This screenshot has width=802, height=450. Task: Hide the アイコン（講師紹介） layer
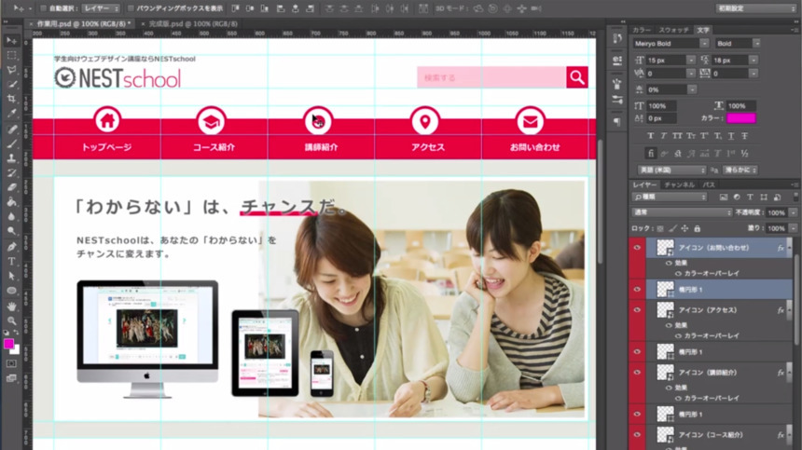637,373
